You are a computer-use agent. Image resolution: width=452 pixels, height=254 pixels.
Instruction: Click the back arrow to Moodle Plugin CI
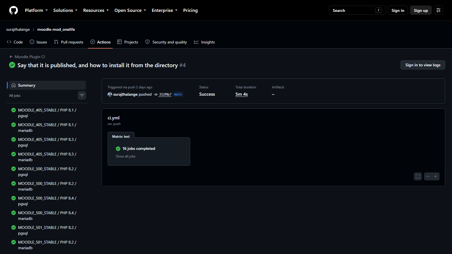(x=11, y=57)
